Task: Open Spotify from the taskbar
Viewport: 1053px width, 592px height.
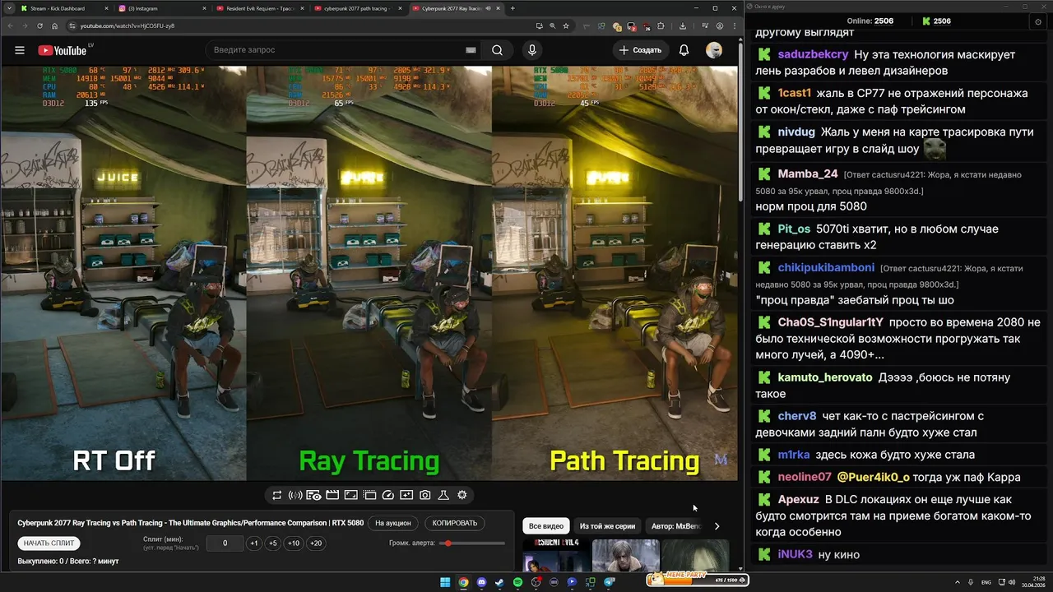Action: click(517, 582)
